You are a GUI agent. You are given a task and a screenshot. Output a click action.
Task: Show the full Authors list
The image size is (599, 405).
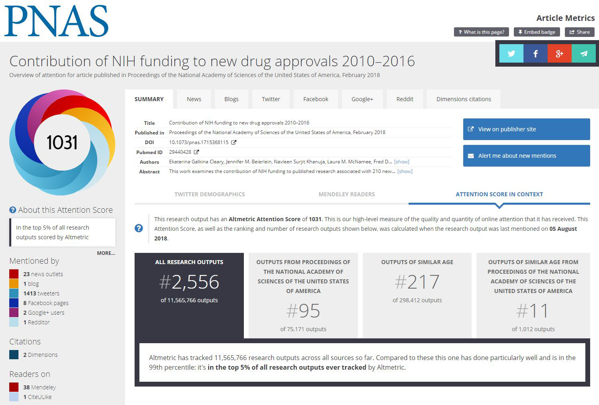(402, 162)
